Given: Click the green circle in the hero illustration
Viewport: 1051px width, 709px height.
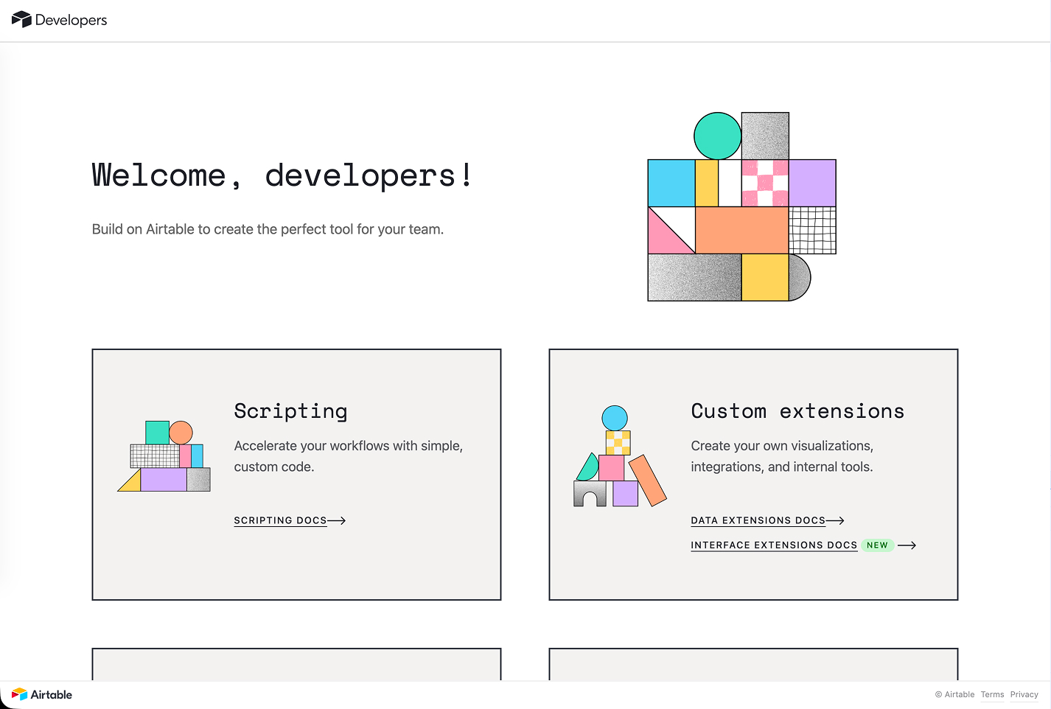Looking at the screenshot, I should 717,136.
